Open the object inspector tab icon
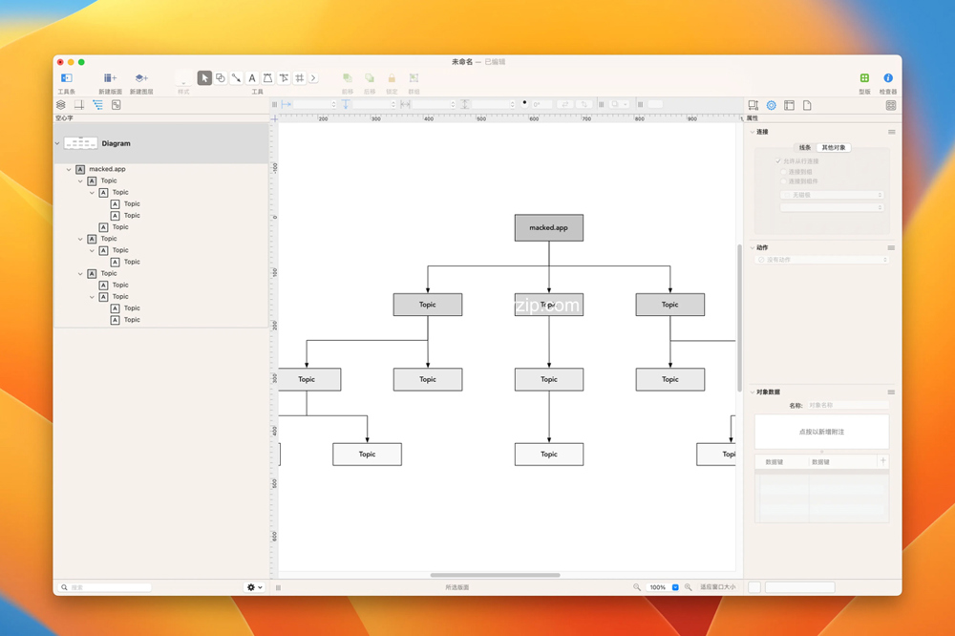This screenshot has height=636, width=955. click(x=753, y=105)
